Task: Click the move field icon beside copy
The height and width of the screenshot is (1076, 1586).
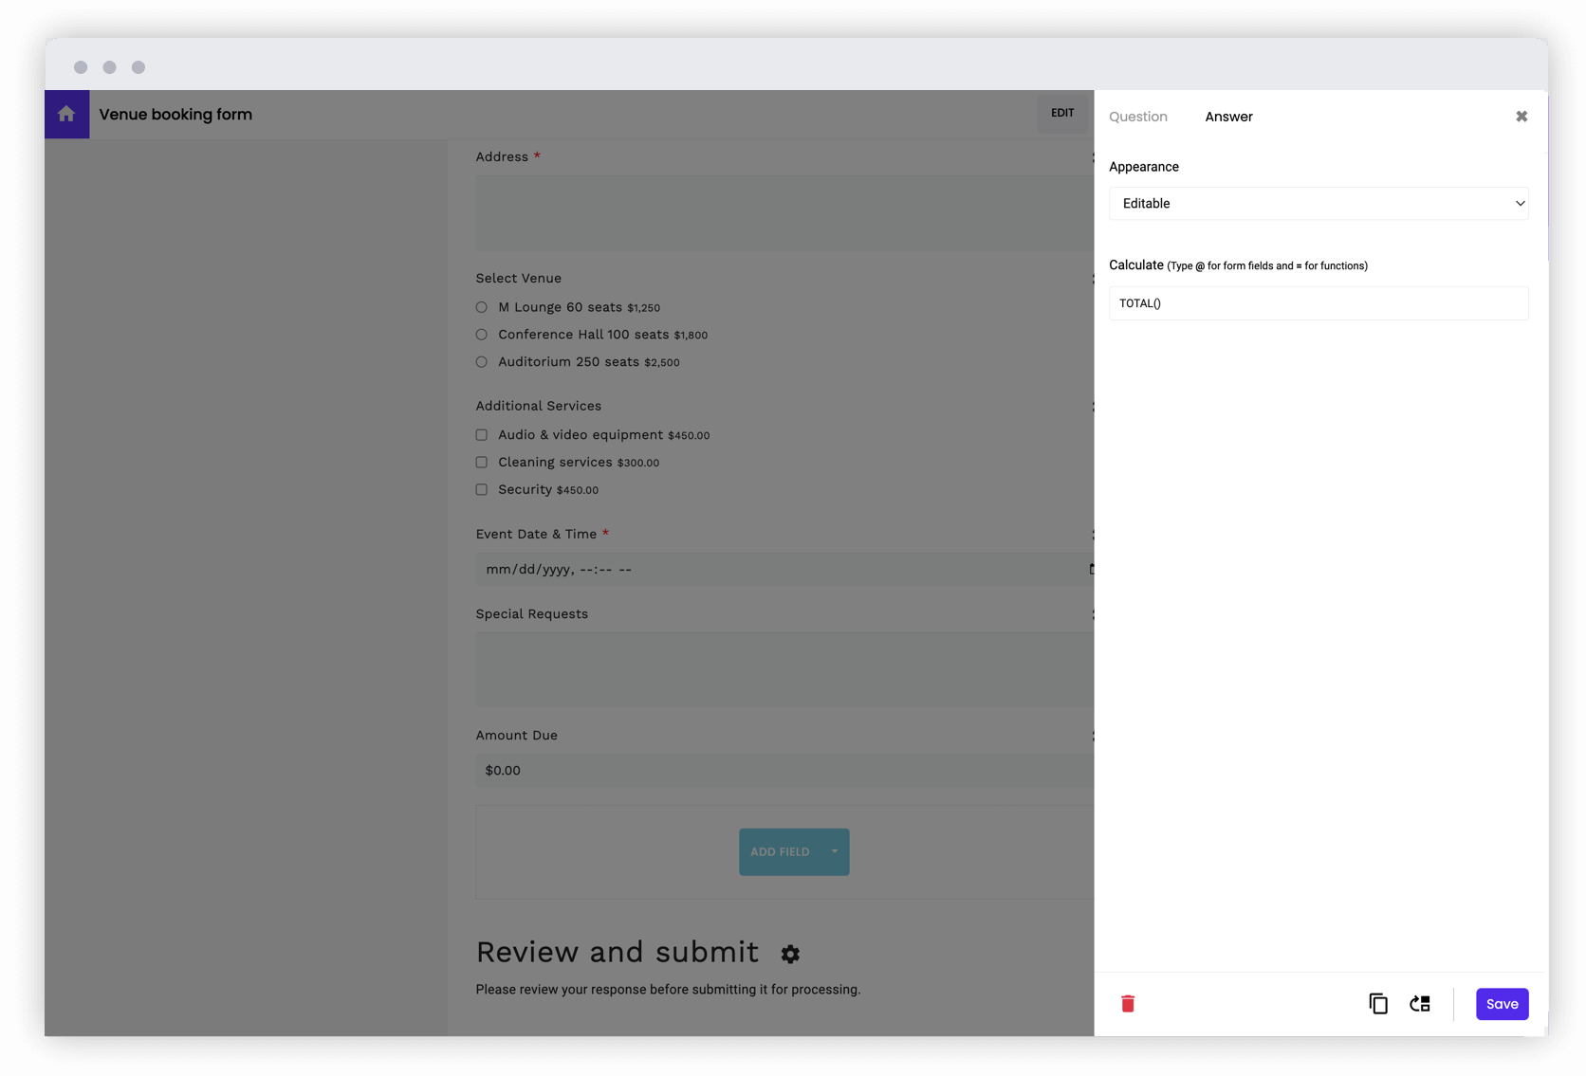Action: 1419,1003
